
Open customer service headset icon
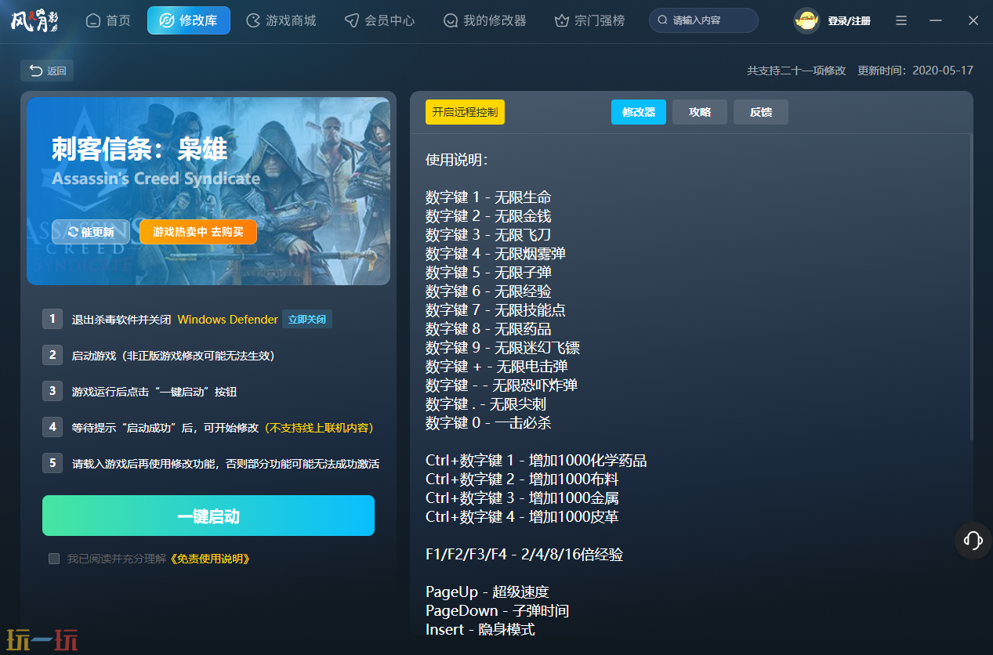973,540
